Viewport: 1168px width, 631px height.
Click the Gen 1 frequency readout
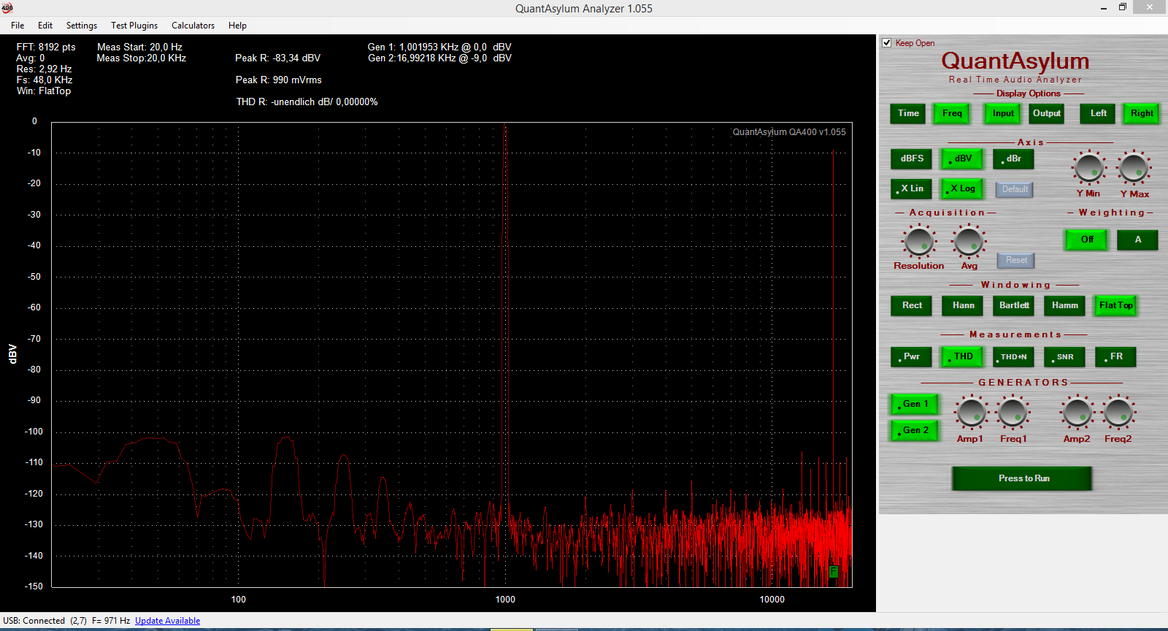point(439,47)
